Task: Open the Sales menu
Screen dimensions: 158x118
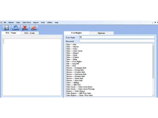Action: (x=18, y=22)
